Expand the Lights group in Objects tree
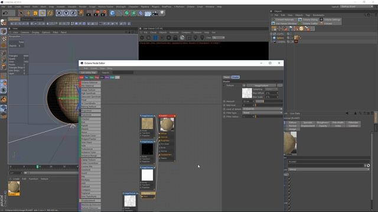378x212 pixels. 271,34
